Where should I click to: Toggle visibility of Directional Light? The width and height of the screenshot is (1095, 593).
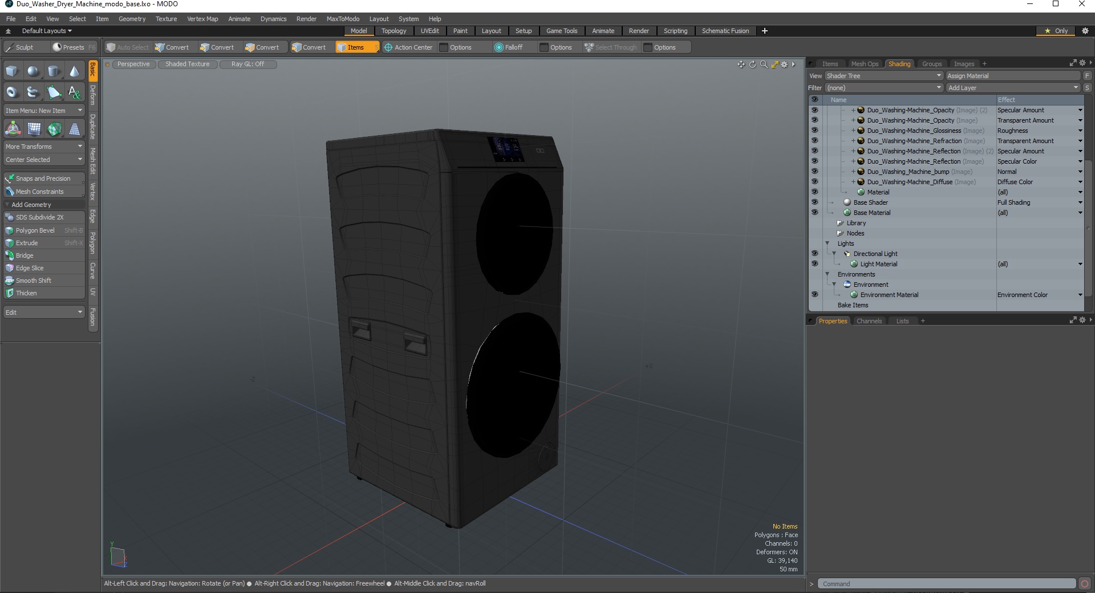click(x=814, y=254)
